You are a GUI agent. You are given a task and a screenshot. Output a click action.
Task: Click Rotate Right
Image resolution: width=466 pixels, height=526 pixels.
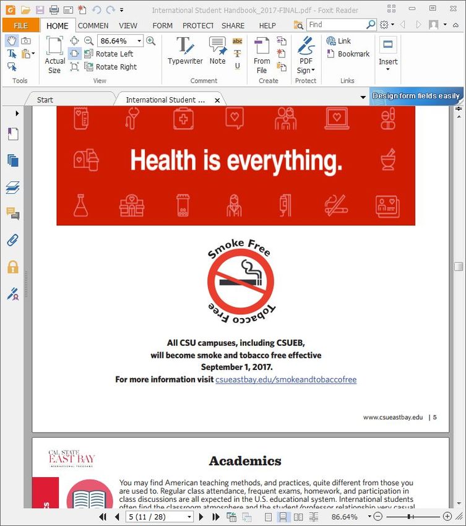coord(110,67)
